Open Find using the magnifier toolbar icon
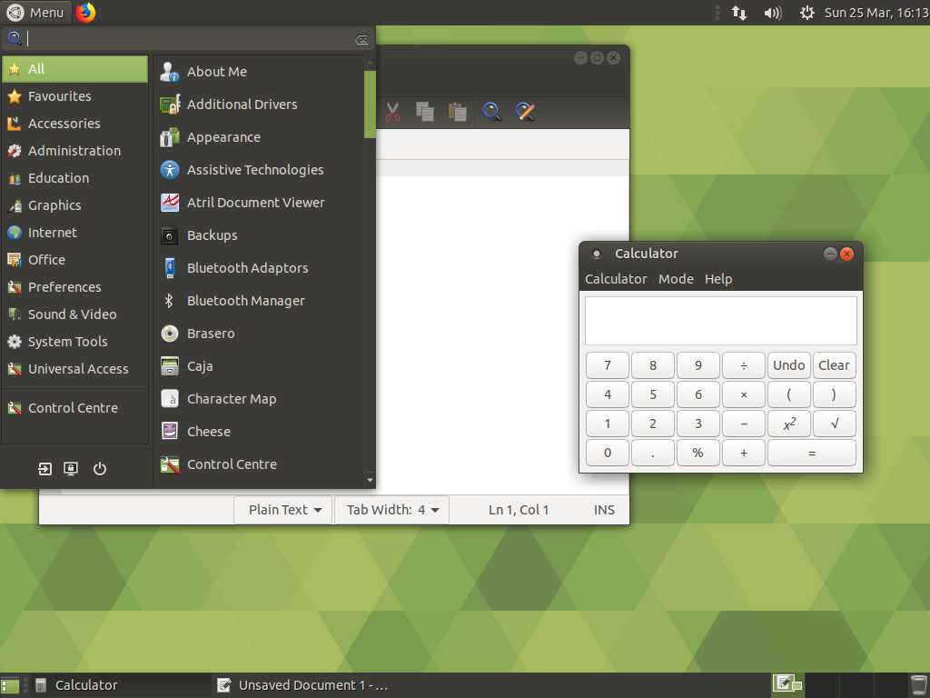930x698 pixels. point(491,112)
